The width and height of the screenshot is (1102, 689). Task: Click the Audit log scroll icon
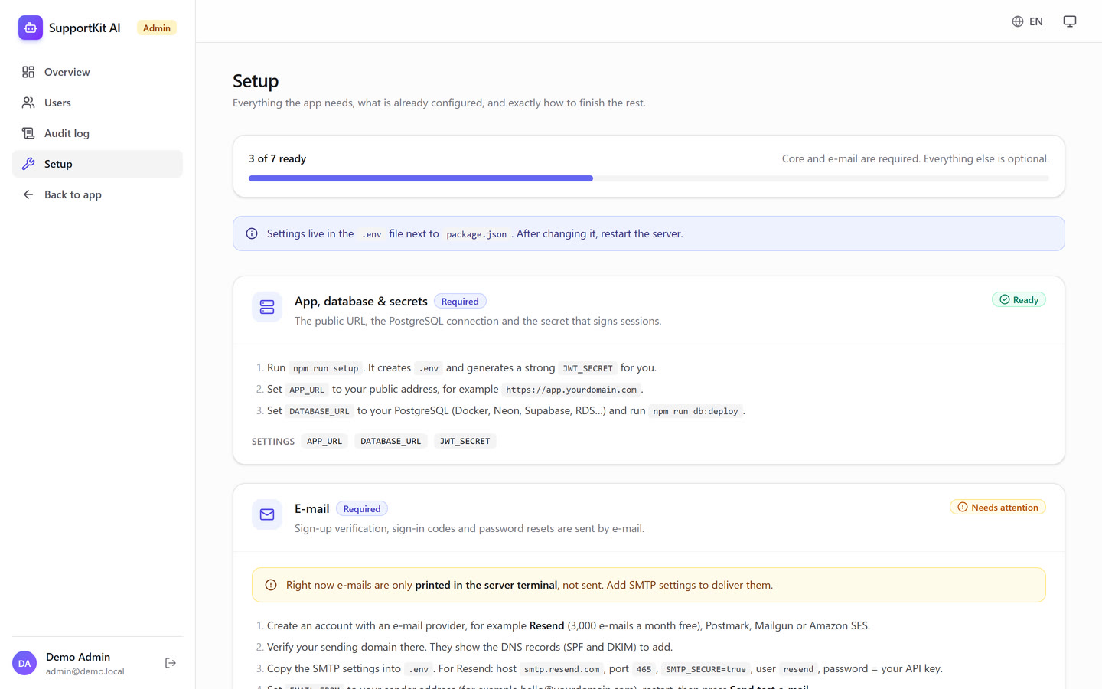coord(28,133)
